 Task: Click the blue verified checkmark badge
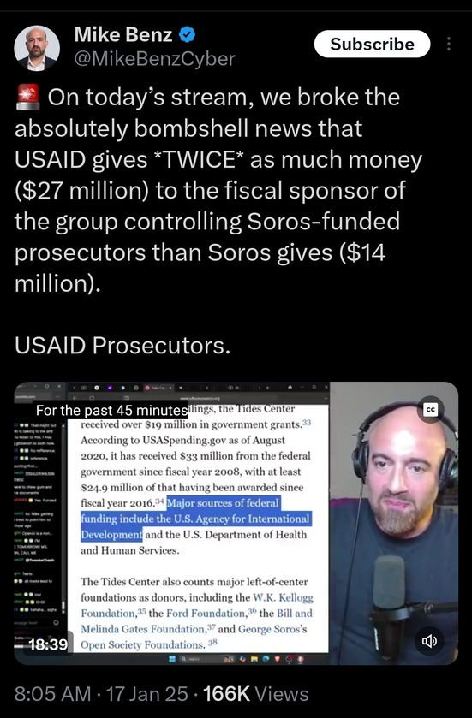187,35
